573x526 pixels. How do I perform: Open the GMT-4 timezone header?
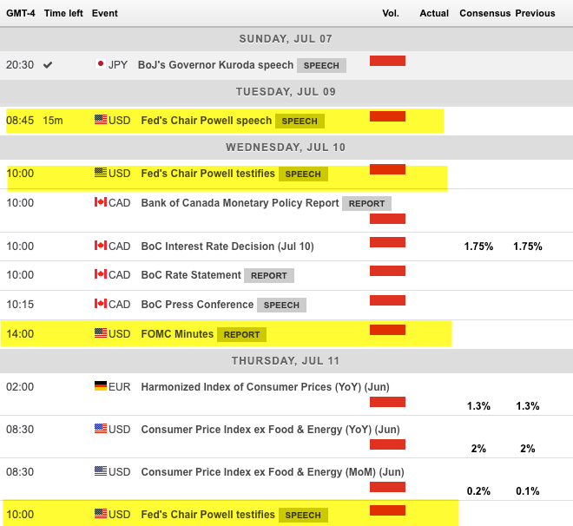click(21, 14)
